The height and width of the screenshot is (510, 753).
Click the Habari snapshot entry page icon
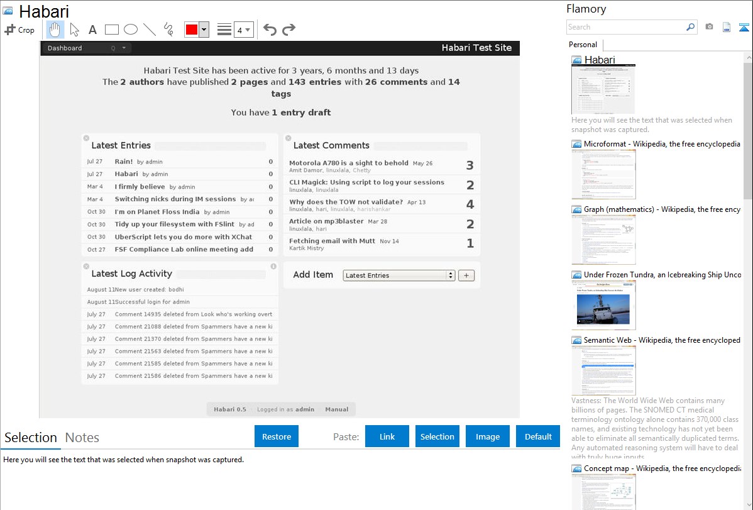pyautogui.click(x=576, y=60)
